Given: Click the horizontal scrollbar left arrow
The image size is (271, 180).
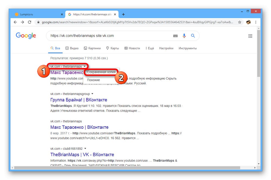Looking at the screenshot, I should [x=12, y=168].
